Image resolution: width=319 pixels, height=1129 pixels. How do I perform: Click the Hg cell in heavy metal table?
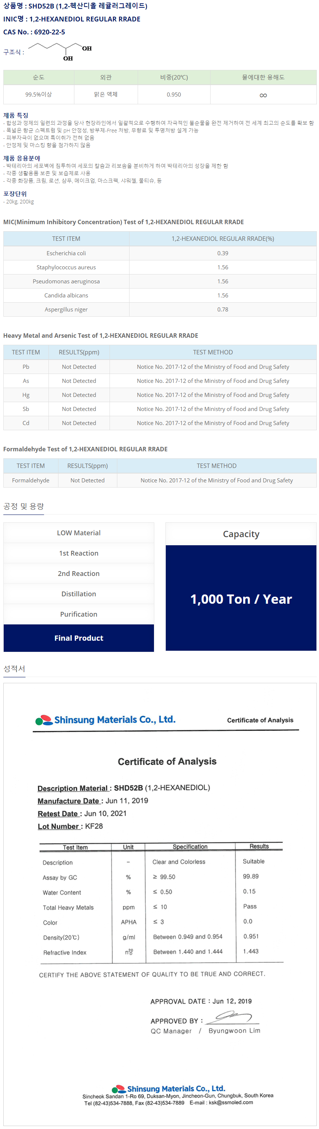click(x=26, y=394)
